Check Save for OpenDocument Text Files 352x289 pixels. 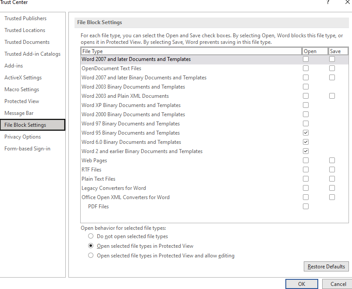(332, 68)
